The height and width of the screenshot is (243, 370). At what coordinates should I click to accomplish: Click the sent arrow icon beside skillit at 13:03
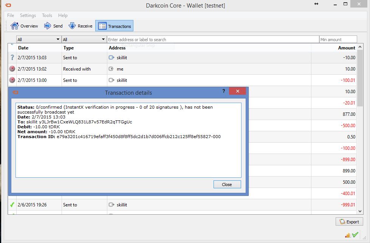111,57
